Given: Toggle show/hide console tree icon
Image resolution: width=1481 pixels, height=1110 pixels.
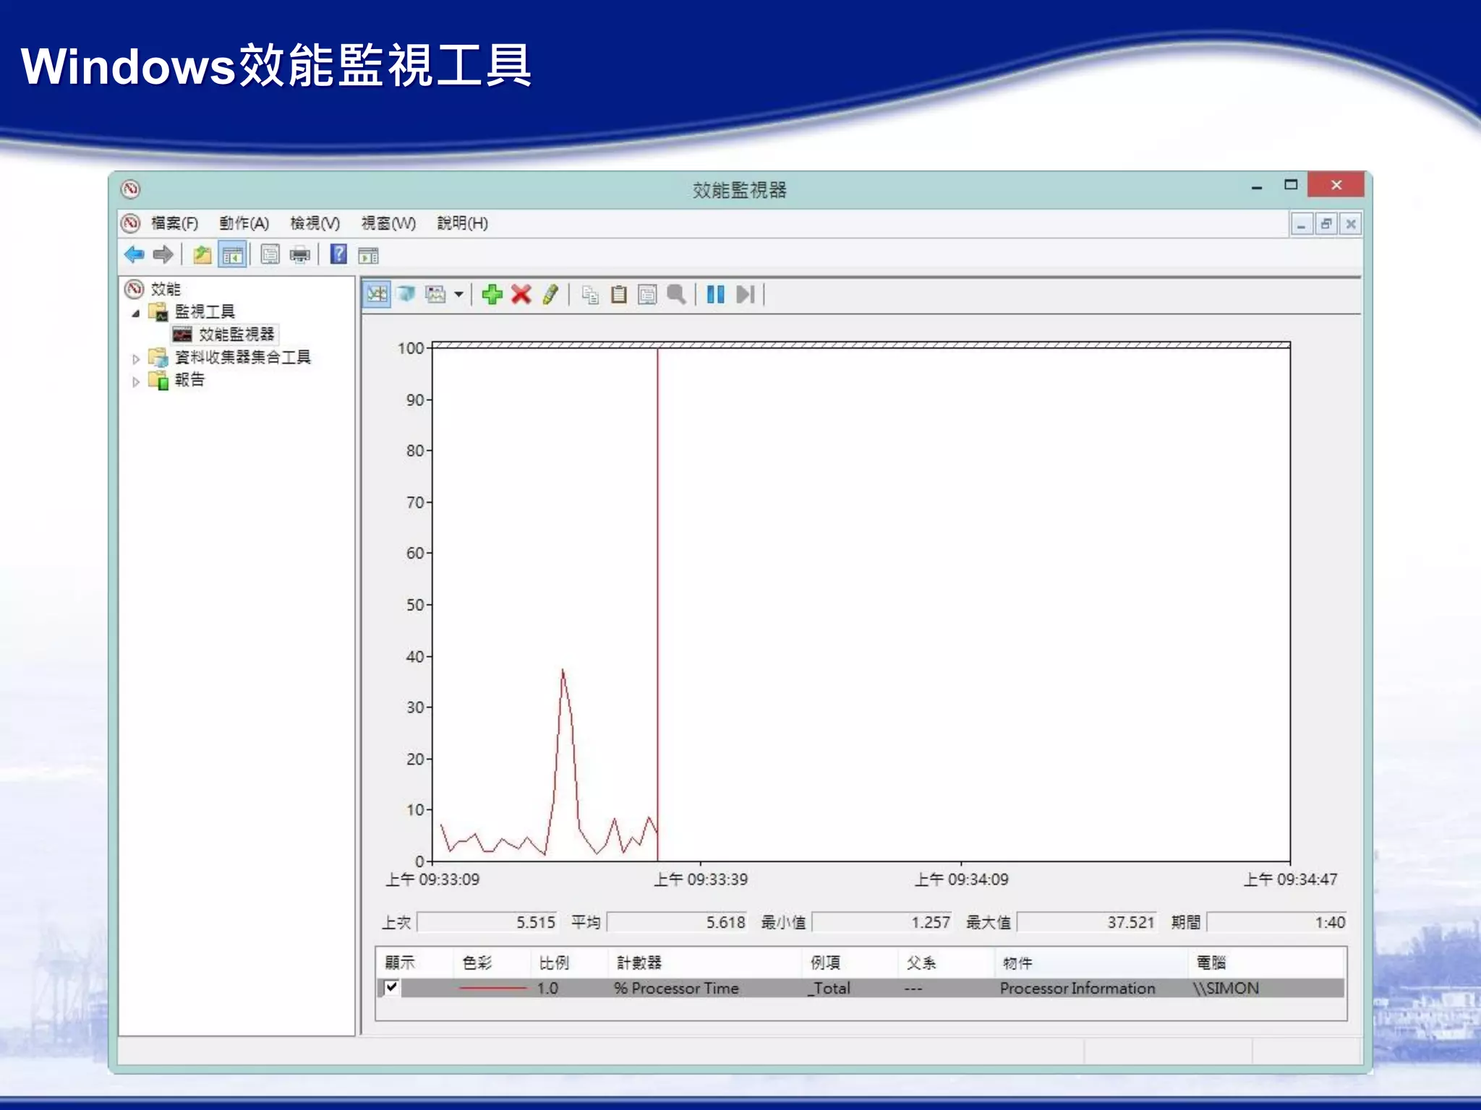Looking at the screenshot, I should point(233,254).
